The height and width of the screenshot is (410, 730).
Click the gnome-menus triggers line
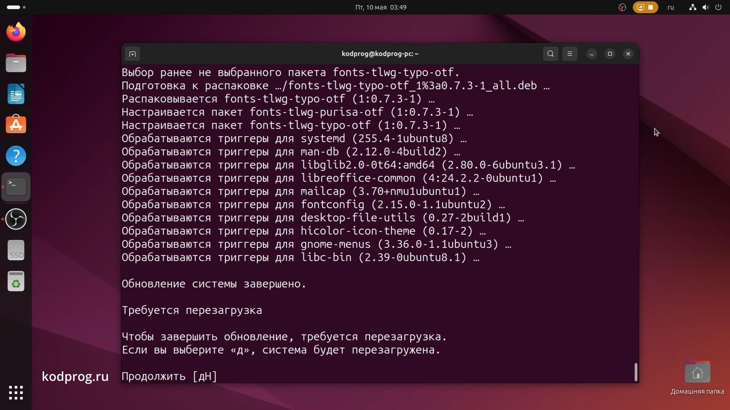pyautogui.click(x=316, y=244)
